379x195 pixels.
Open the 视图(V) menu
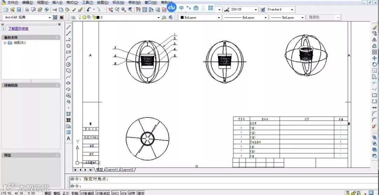(x=42, y=2)
